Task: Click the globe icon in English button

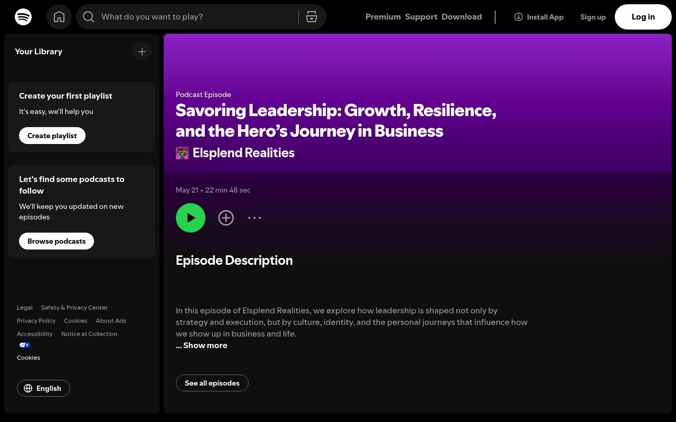Action: click(x=28, y=388)
